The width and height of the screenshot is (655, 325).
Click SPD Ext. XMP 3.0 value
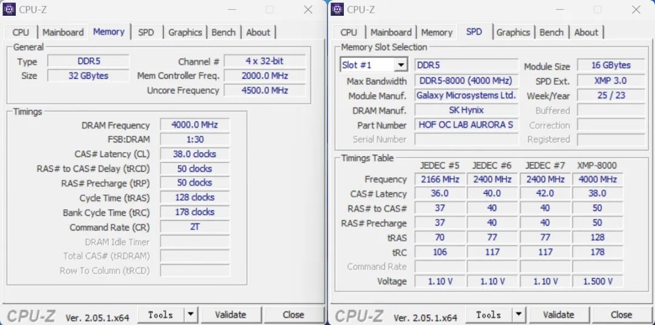[611, 80]
